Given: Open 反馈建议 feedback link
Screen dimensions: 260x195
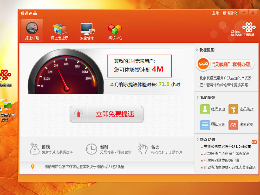Looking at the screenshot, I should [x=230, y=13].
